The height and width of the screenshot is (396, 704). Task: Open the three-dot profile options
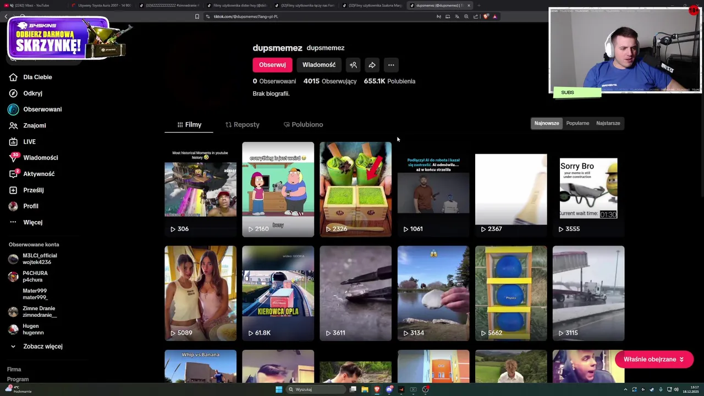[x=391, y=65]
